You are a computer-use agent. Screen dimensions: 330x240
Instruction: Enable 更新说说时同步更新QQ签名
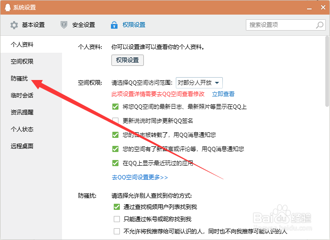(x=115, y=121)
